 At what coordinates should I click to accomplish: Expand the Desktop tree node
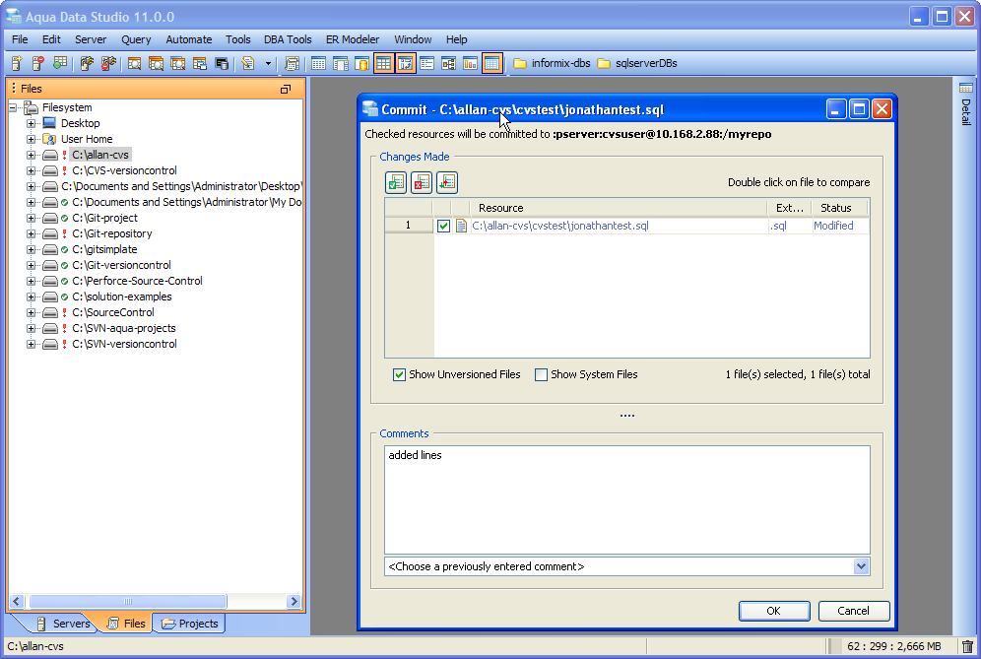(31, 123)
